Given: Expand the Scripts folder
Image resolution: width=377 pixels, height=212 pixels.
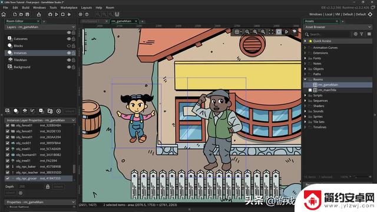Looking at the screenshot, I should tap(305, 95).
